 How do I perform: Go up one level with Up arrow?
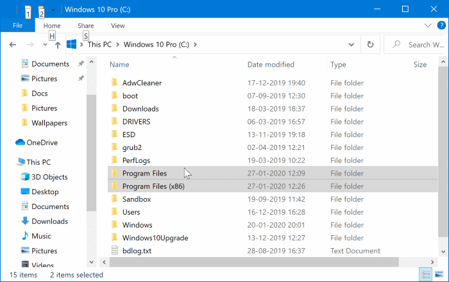(x=58, y=45)
